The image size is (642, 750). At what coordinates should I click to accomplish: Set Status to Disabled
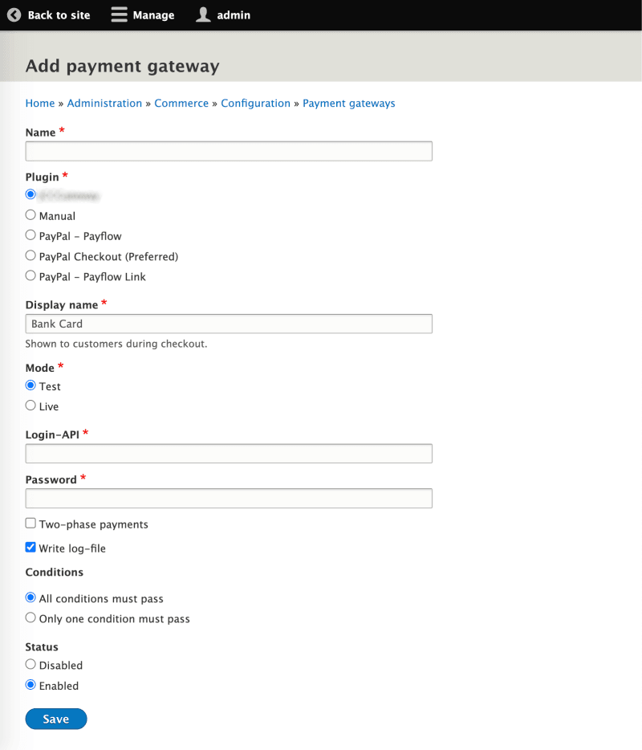click(x=30, y=665)
